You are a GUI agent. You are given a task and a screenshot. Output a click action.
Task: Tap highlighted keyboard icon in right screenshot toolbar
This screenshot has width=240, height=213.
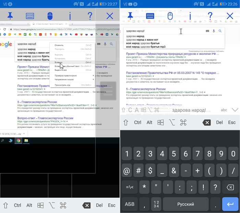[x=150, y=16]
